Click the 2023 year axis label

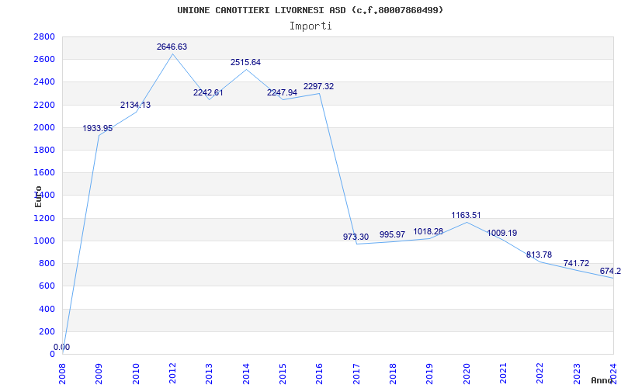pos(577,374)
